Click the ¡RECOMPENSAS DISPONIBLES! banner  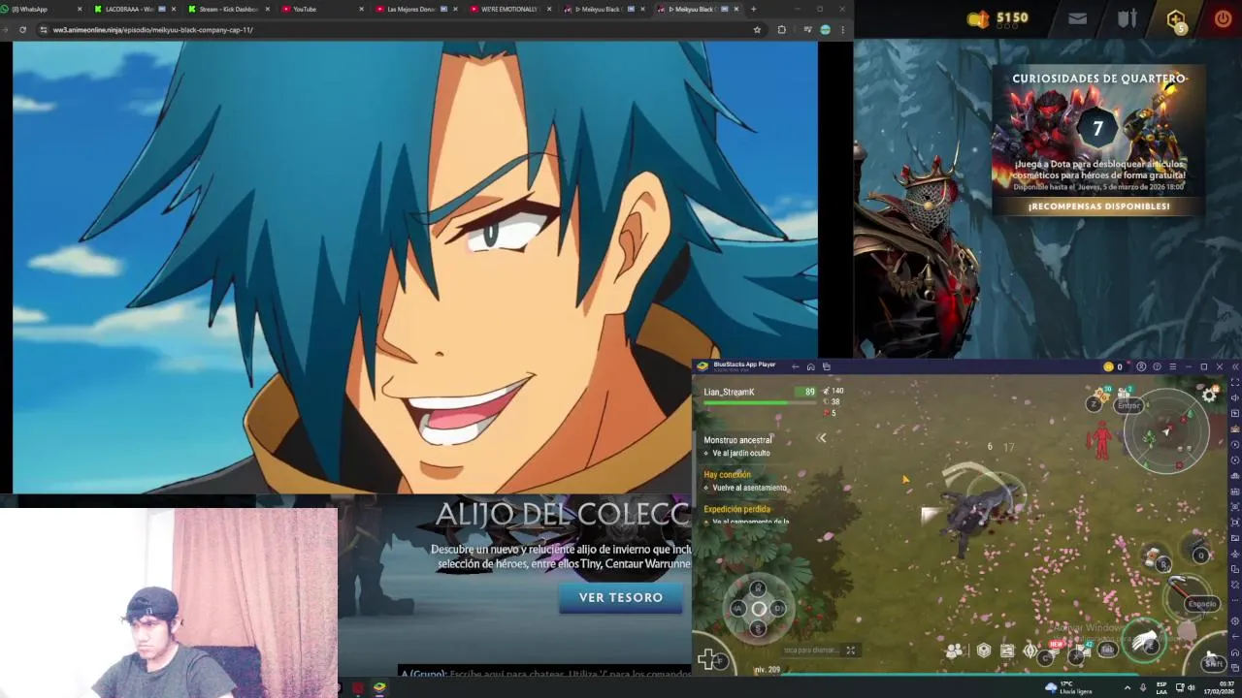tap(1098, 206)
